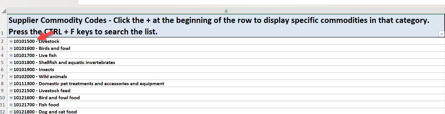Expand the 10102000 - Wild animals group
The height and width of the screenshot is (114, 445).
click(x=11, y=77)
